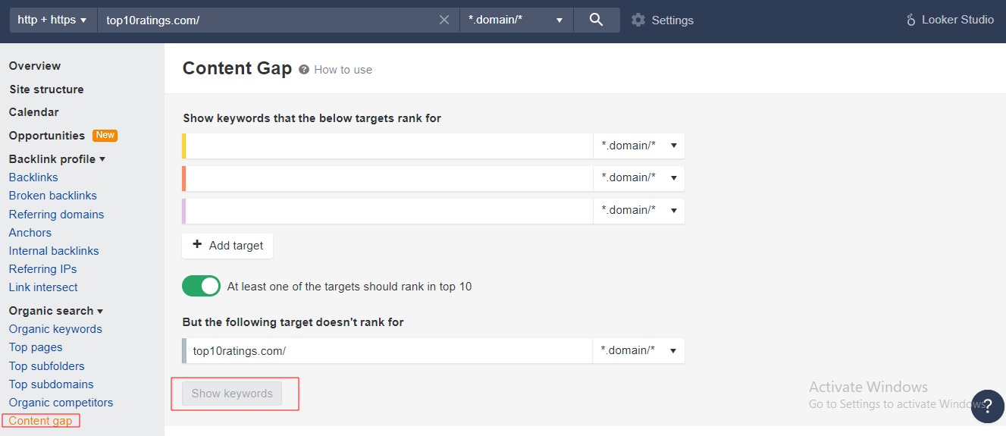Clear the URL with the X icon
Viewport: 1006px width, 436px height.
(444, 20)
